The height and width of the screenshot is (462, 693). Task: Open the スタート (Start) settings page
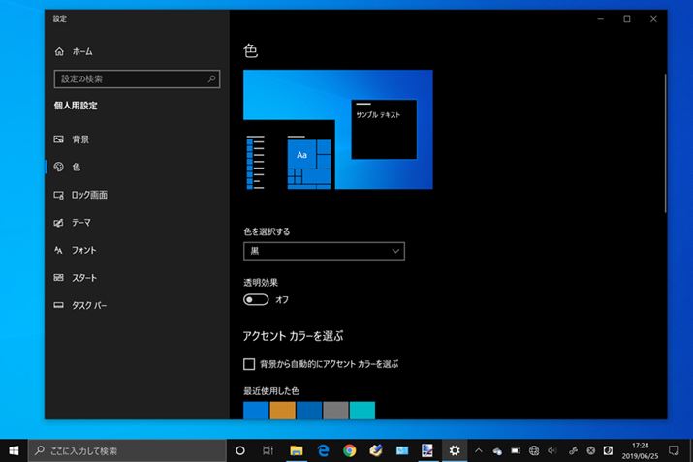pyautogui.click(x=83, y=278)
